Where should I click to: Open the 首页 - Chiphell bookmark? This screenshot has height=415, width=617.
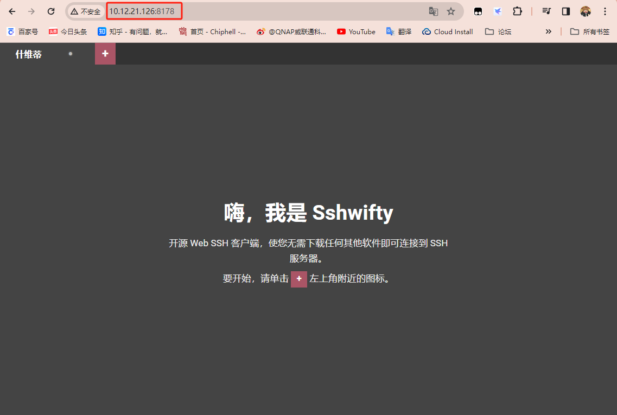(213, 32)
